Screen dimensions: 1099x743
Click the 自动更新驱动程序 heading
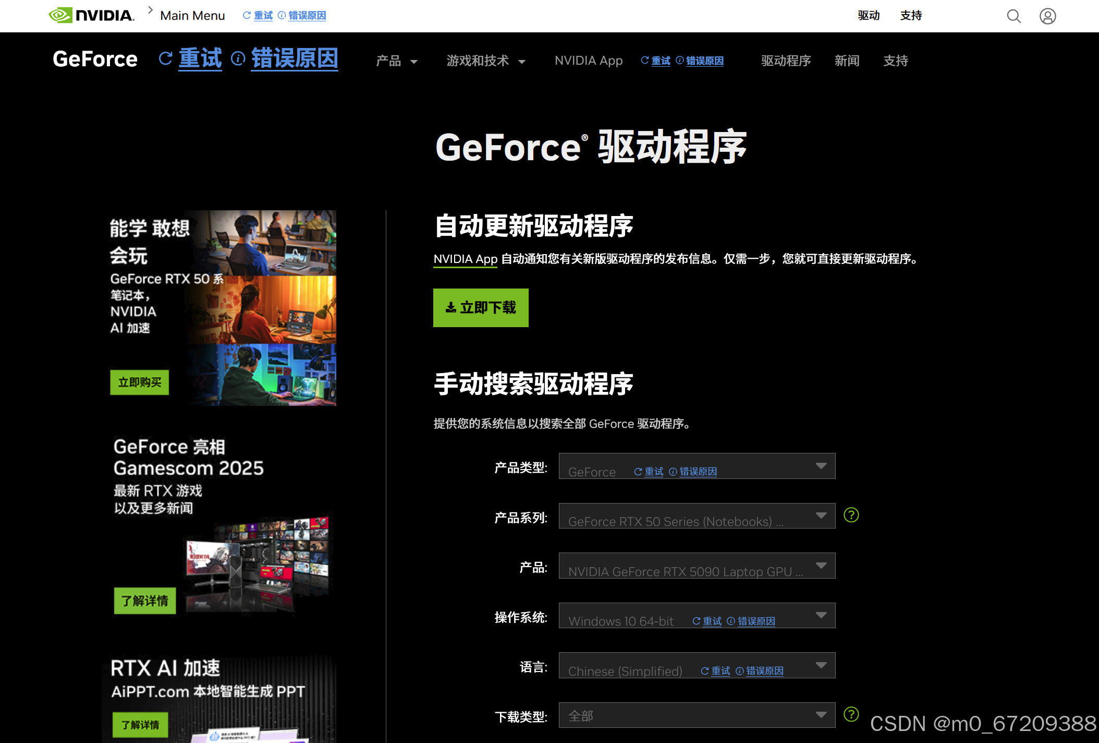pos(533,226)
